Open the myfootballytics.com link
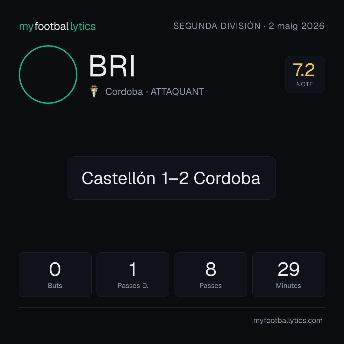 288,320
